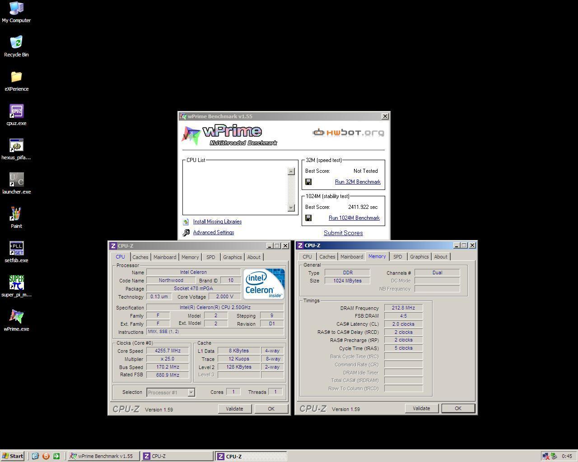
Task: Click Validate in right CPU-Z window
Action: [x=421, y=408]
